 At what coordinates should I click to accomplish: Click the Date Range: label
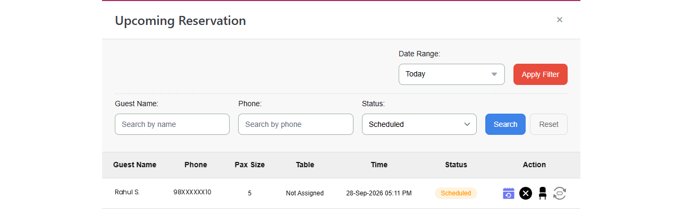[419, 54]
